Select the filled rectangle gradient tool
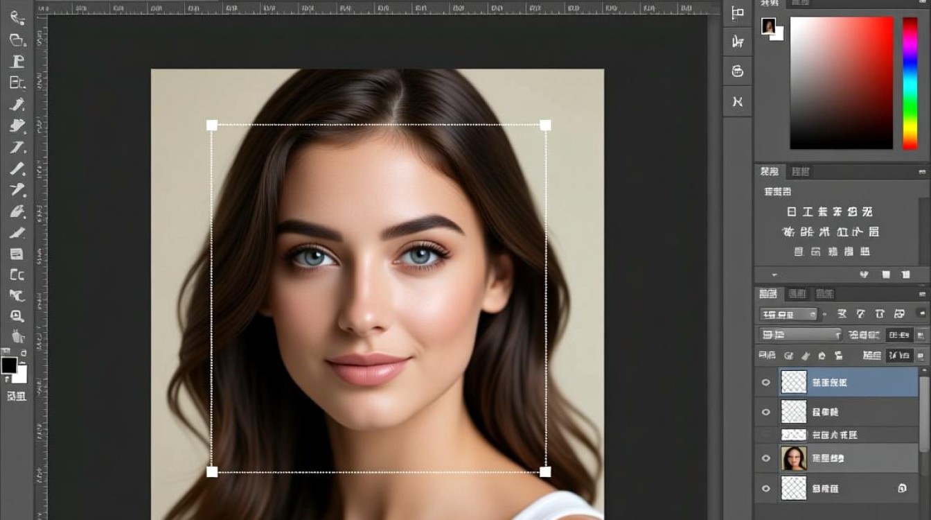 (17, 254)
